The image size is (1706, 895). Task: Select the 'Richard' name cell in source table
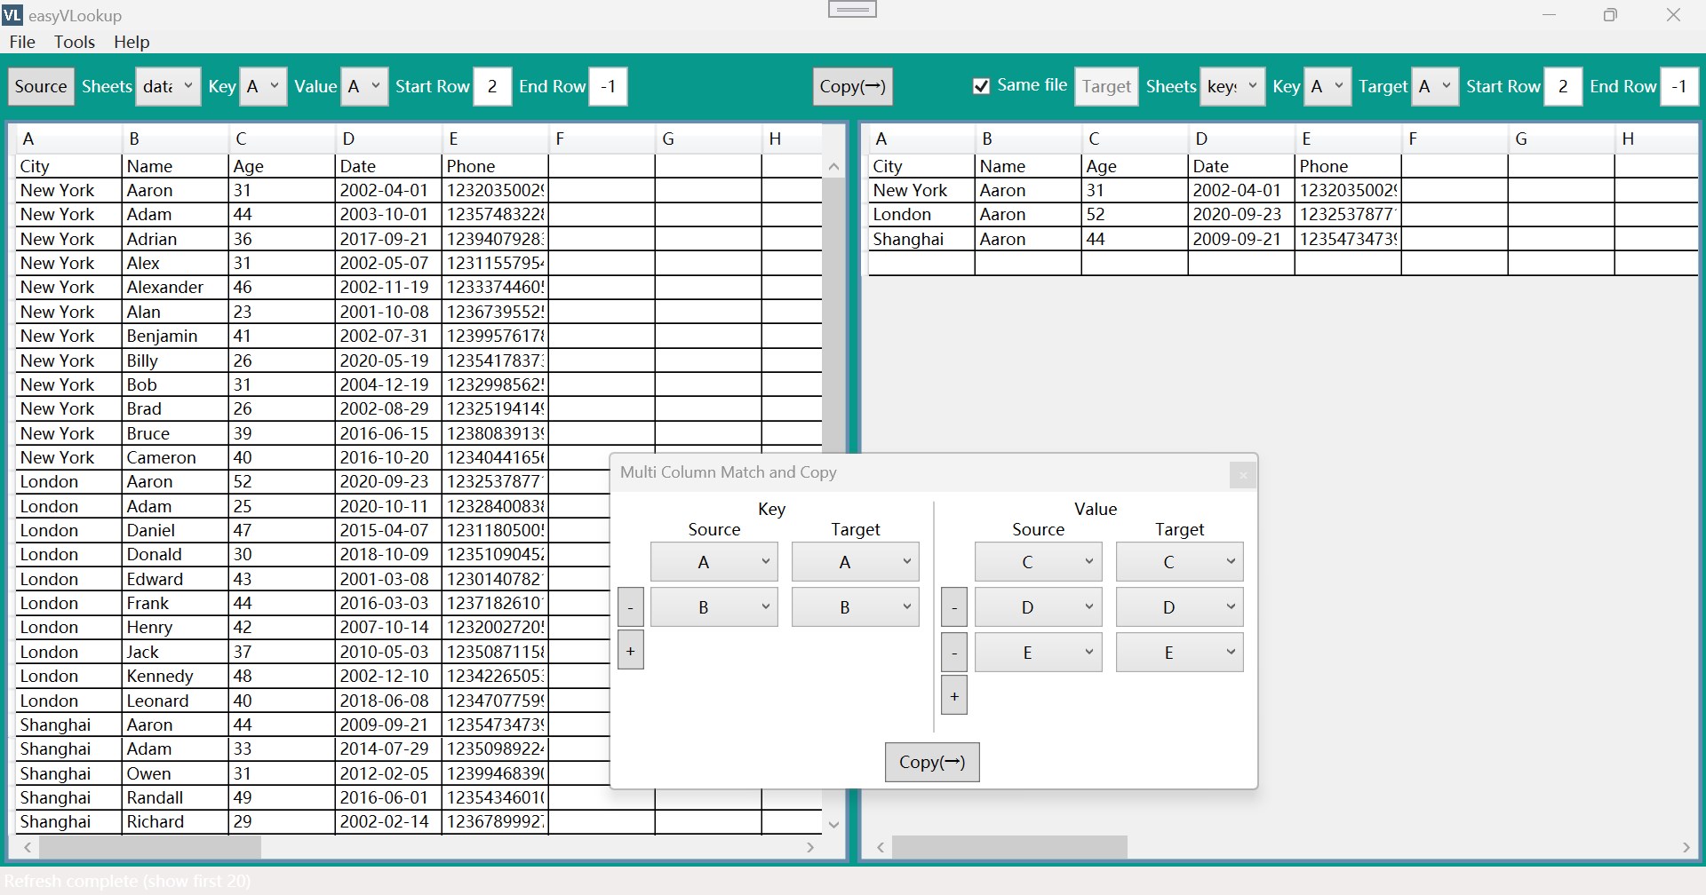click(x=175, y=822)
